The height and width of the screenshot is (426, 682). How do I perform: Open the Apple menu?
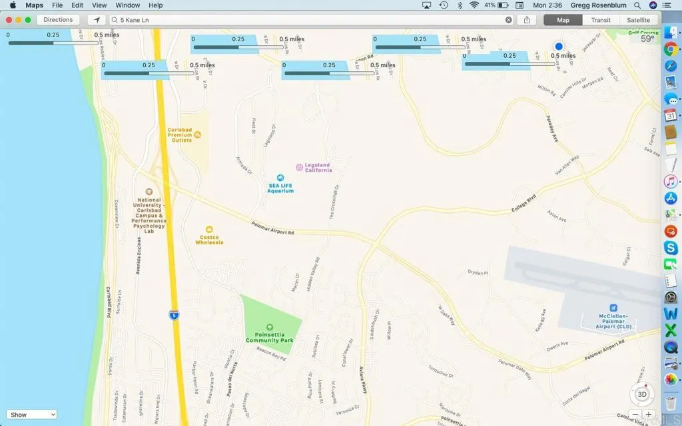[13, 5]
